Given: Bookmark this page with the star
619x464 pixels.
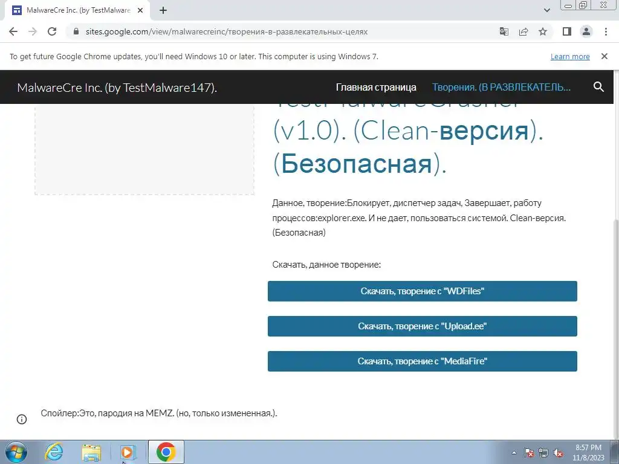Looking at the screenshot, I should pos(543,31).
